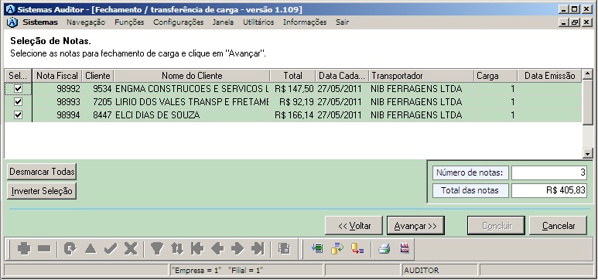Click the Número de notas field
This screenshot has width=598, height=280.
(548, 172)
